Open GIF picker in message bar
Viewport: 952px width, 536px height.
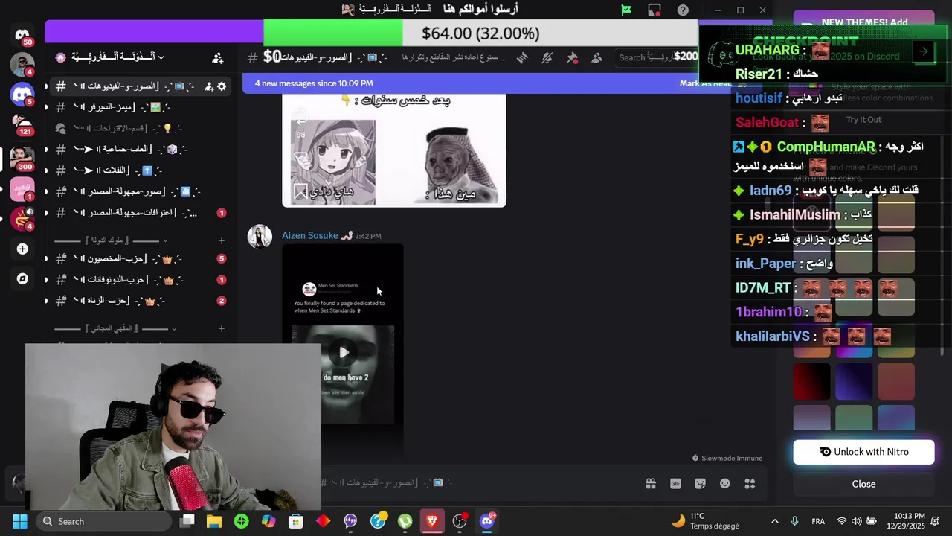point(675,483)
